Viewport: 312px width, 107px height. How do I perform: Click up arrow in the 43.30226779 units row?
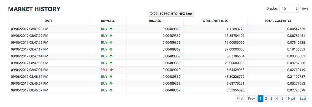click(111, 77)
